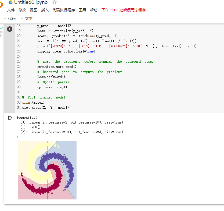224x211 pixels.
Task: Click the spiral decision boundary plot
Action: pyautogui.click(x=48, y=170)
